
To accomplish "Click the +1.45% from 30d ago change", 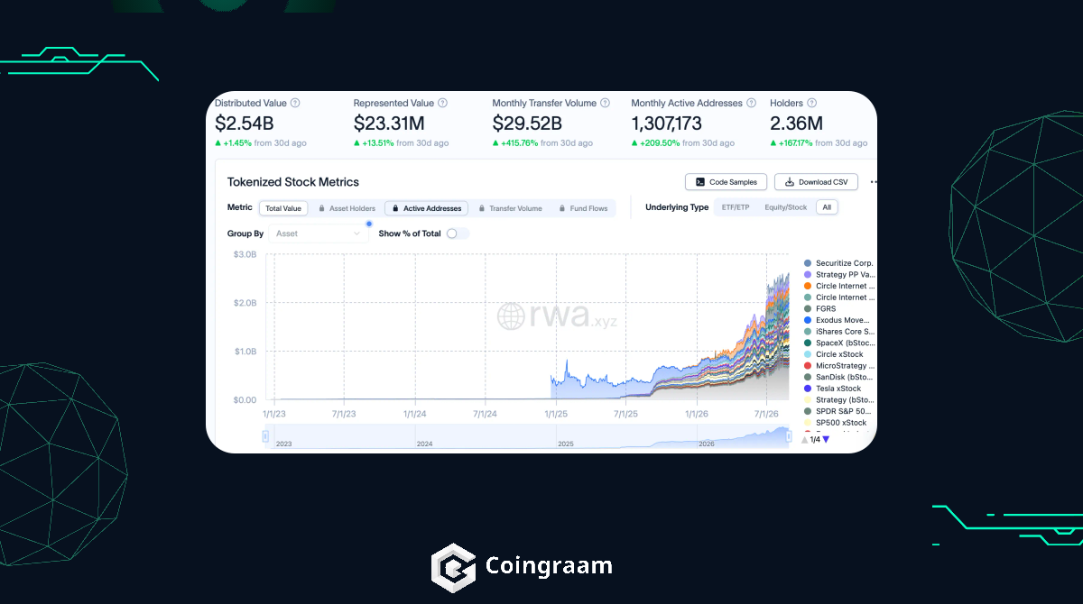I will (x=261, y=143).
